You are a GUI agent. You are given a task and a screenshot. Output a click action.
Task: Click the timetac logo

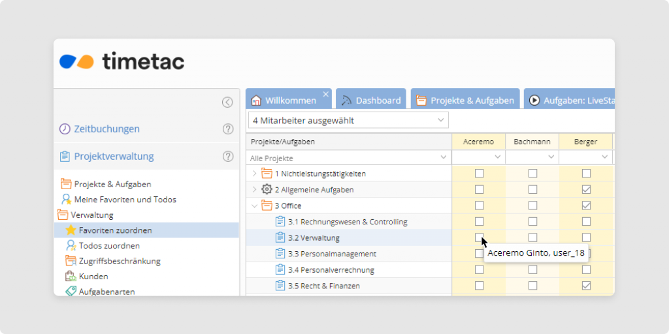122,61
